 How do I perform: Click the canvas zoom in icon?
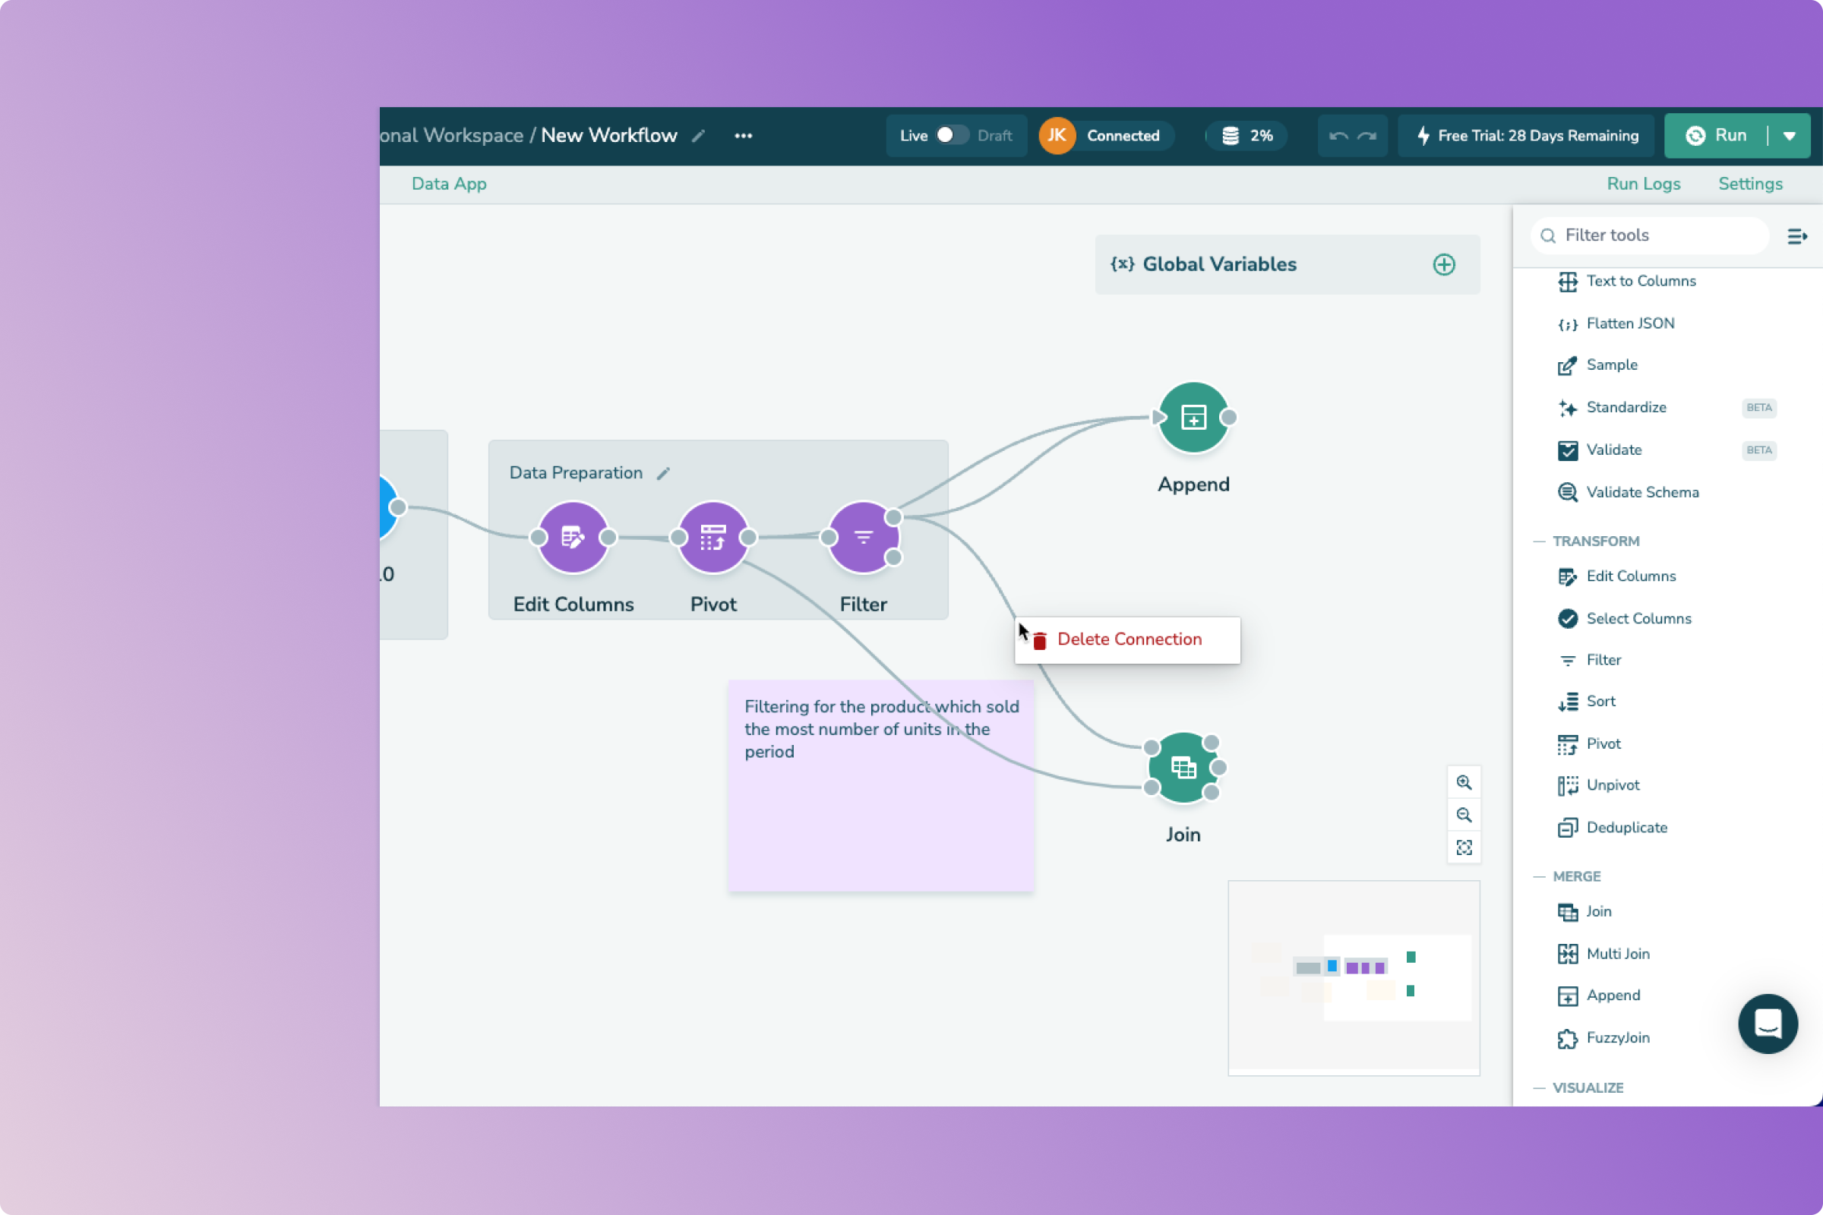coord(1464,783)
